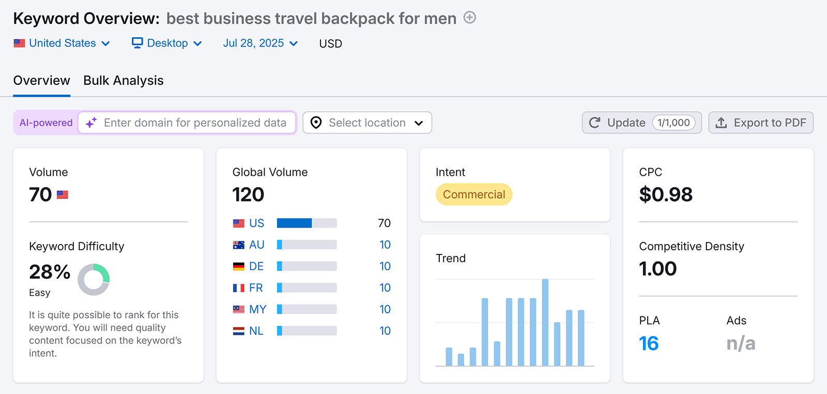This screenshot has width=827, height=394.
Task: Open the Jul 28, 2025 date picker
Action: pyautogui.click(x=260, y=43)
